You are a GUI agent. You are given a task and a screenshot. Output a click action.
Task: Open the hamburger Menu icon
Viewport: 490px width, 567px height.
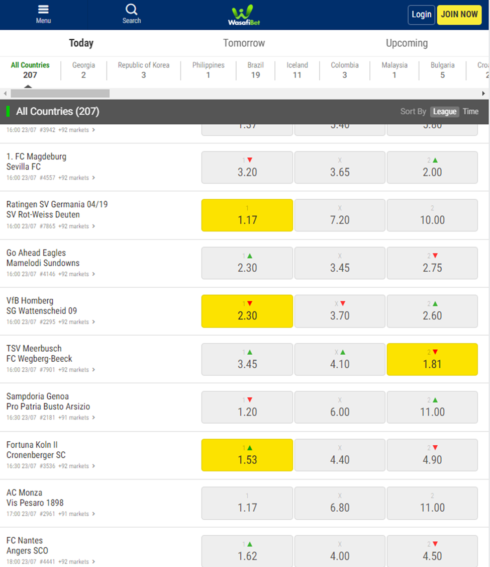[43, 15]
